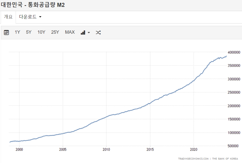The height and width of the screenshot is (163, 242).
Task: Select the 1Y time range
Action: [x=17, y=32]
